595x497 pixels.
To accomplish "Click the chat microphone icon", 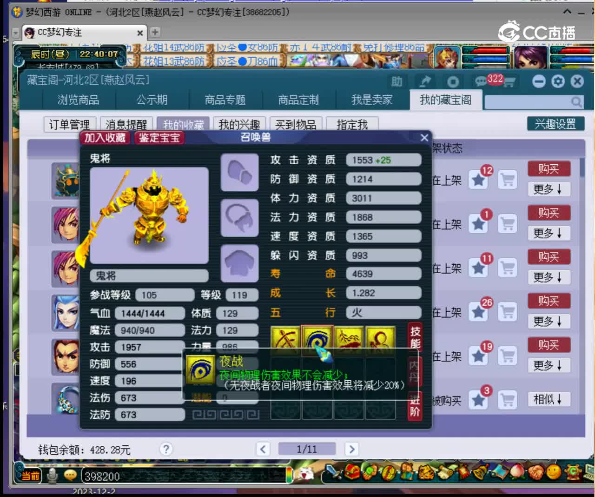I will tap(53, 475).
